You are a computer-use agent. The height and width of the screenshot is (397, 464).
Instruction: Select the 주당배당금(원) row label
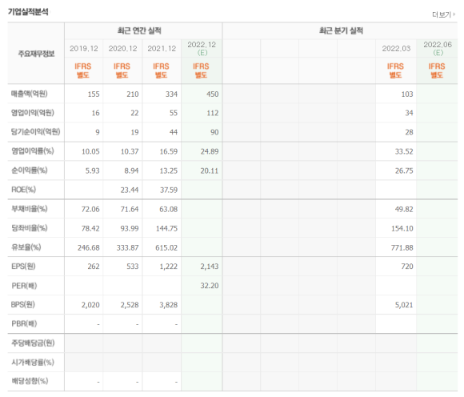pos(33,343)
